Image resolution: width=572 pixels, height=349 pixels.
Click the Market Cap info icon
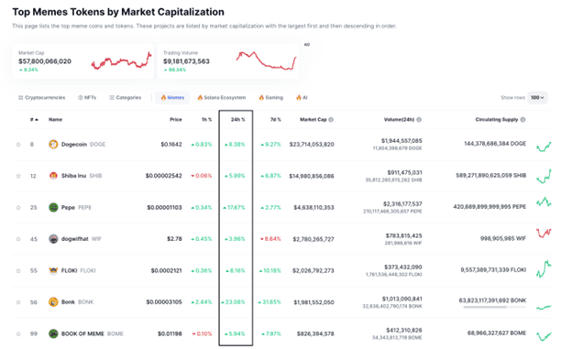[331, 120]
